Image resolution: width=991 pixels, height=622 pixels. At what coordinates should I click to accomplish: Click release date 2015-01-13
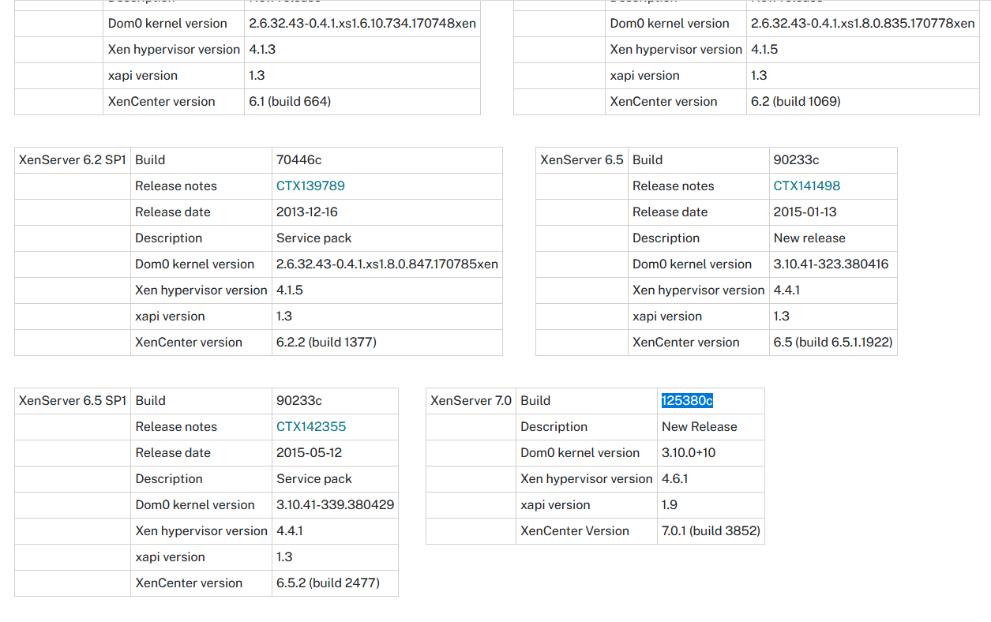point(805,212)
